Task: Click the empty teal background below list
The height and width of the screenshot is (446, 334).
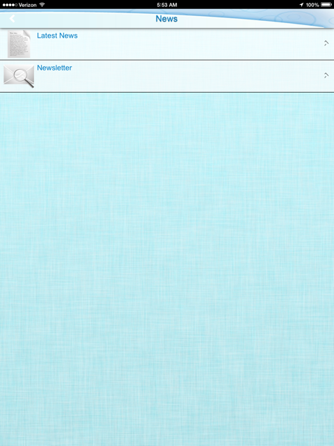Action: coord(167,269)
